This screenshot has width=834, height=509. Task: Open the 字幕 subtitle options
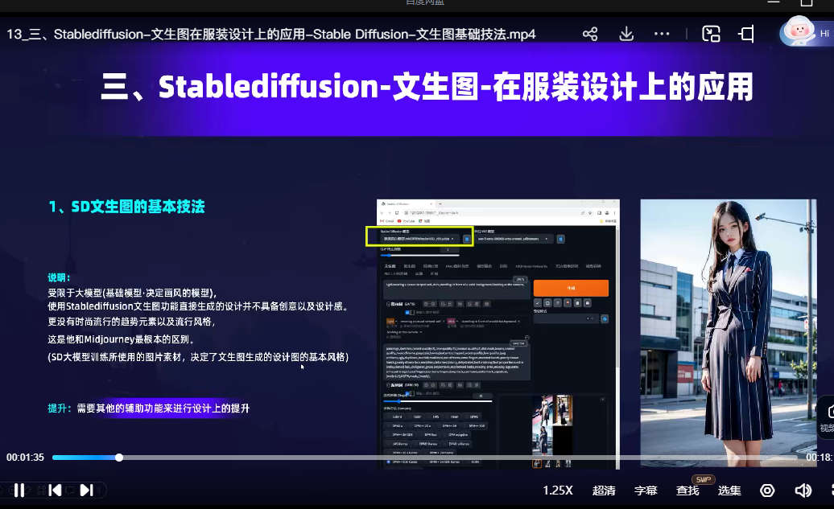click(x=646, y=491)
